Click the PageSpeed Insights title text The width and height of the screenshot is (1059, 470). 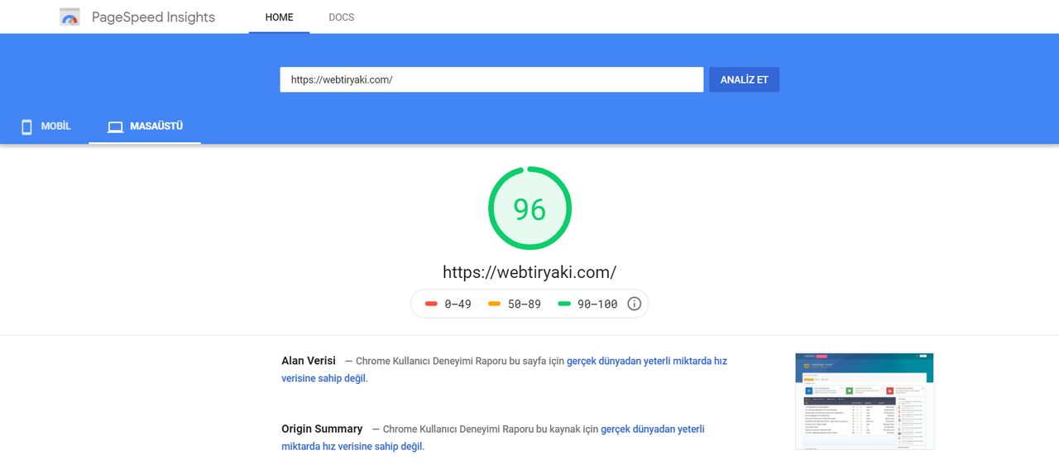153,17
